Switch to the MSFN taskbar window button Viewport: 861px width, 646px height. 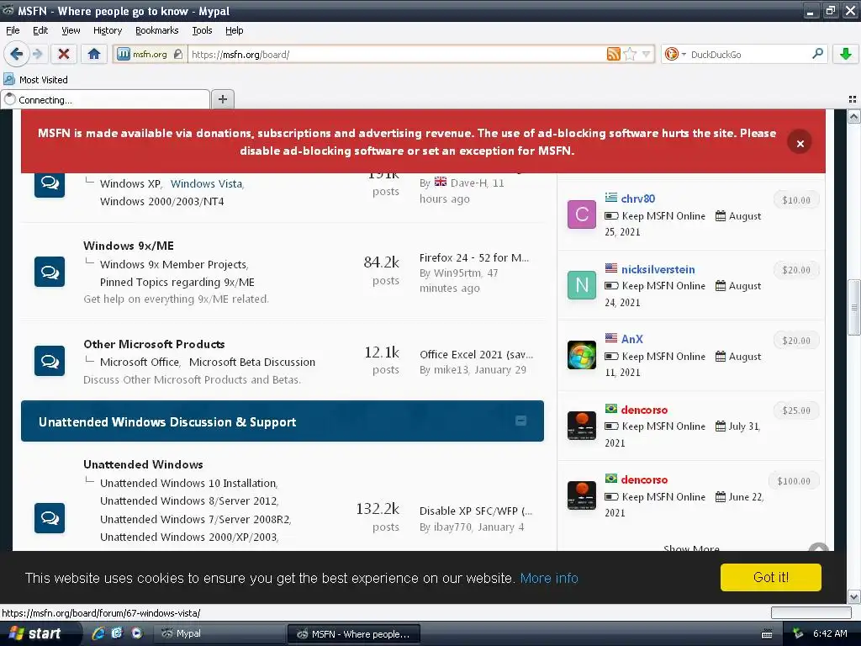click(354, 634)
